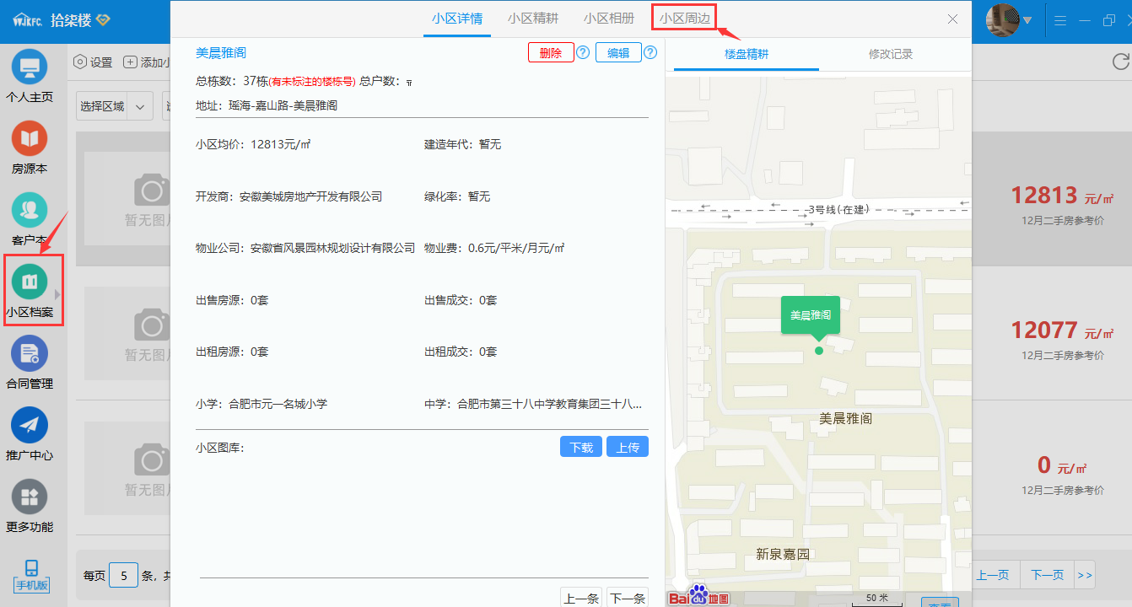
Task: Click the 物业公司 company name
Action: coord(332,248)
